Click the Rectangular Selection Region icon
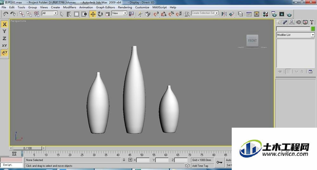 [76, 14]
